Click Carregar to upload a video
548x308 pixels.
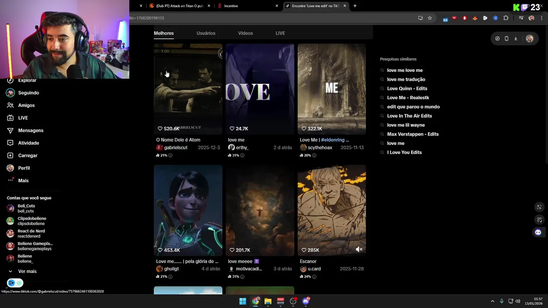(27, 155)
